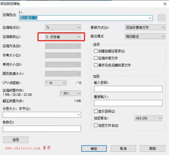Screen dimensions: 169x155
Task: Enable 创建自解压程序 checkbox
Action: [x=96, y=51]
